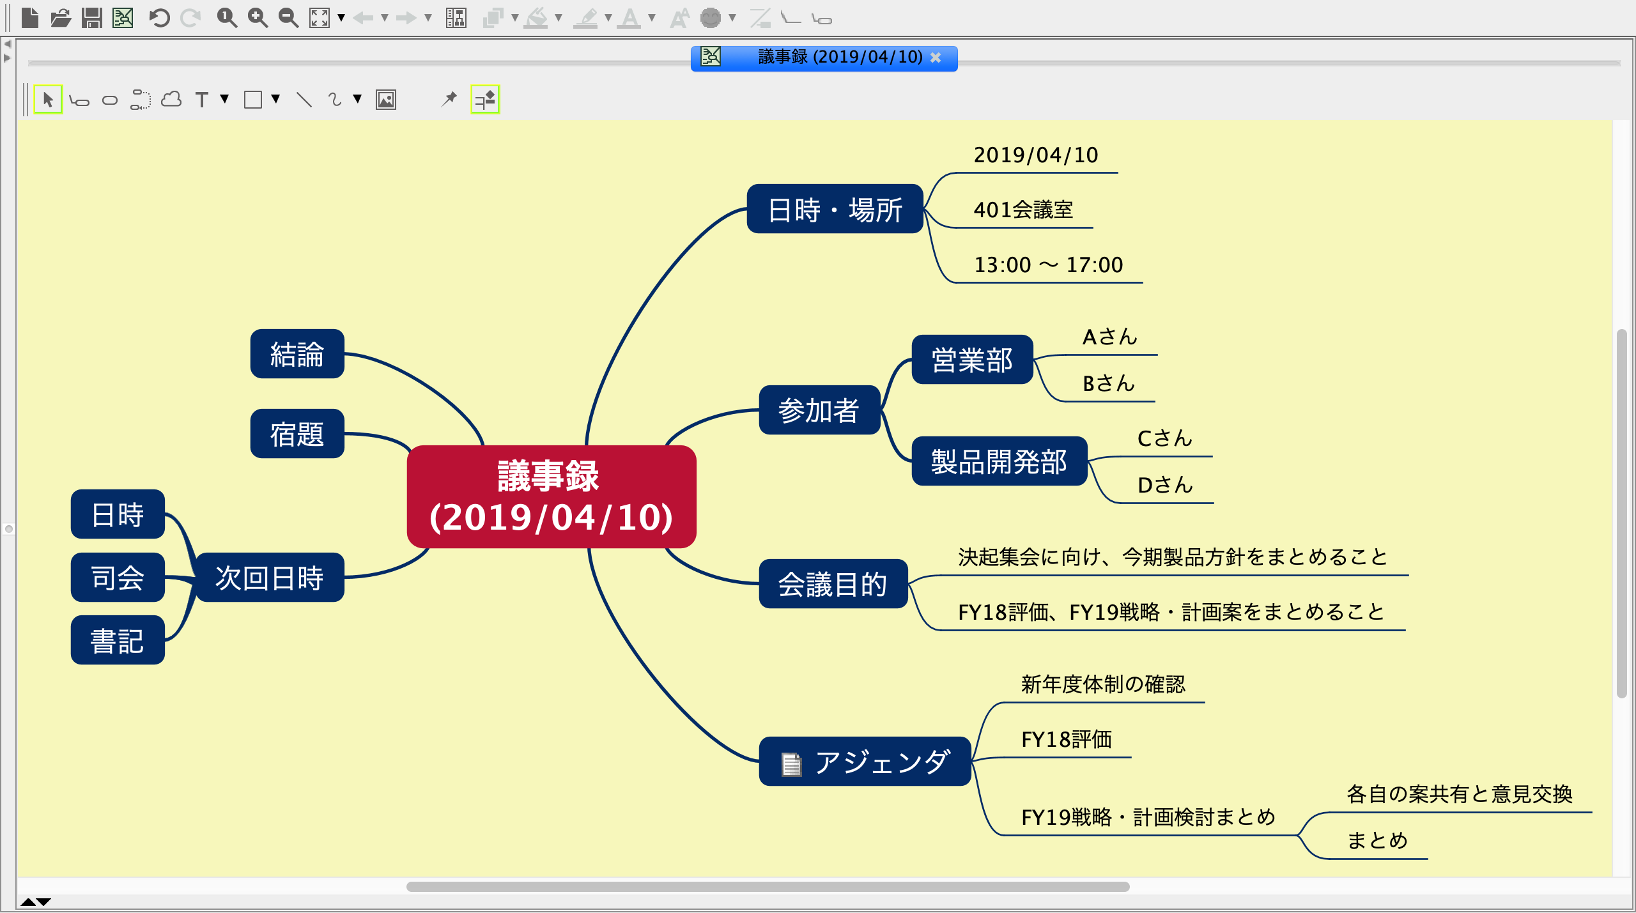
Task: Click the font color A icon
Action: [630, 18]
